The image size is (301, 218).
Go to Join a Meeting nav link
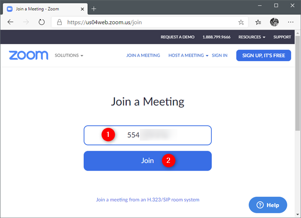tap(143, 55)
